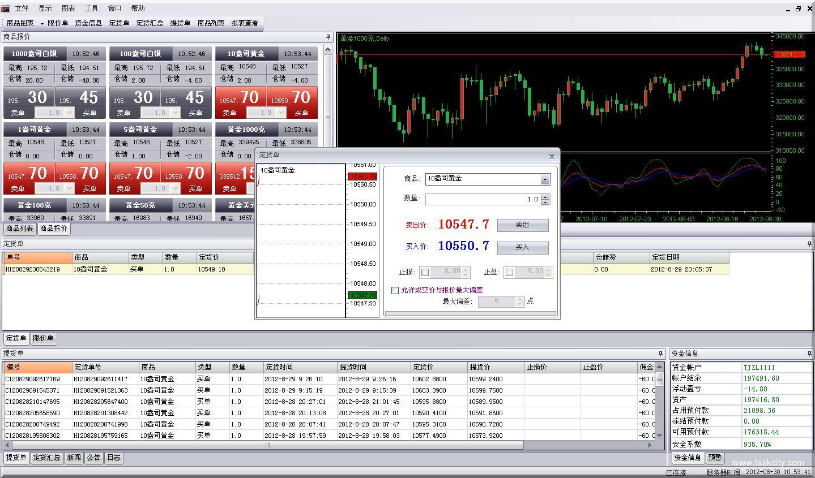Restore down the main window
Viewport: 815px width, 478px height.
[798, 8]
